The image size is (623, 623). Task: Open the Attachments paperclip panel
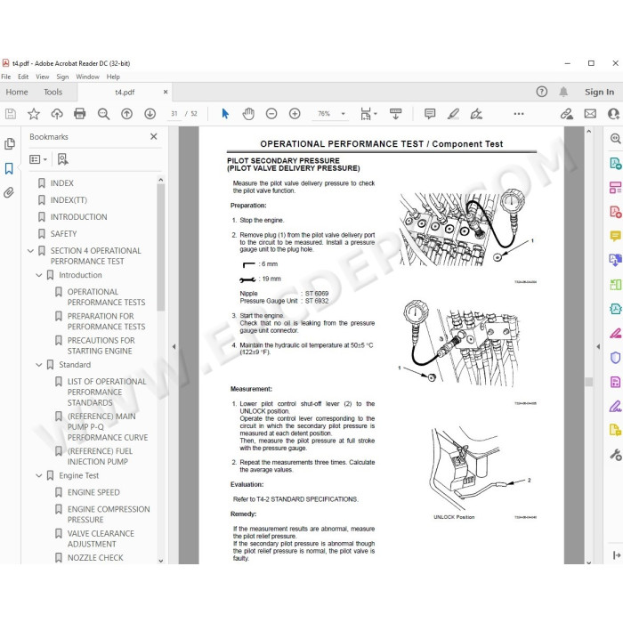click(9, 193)
